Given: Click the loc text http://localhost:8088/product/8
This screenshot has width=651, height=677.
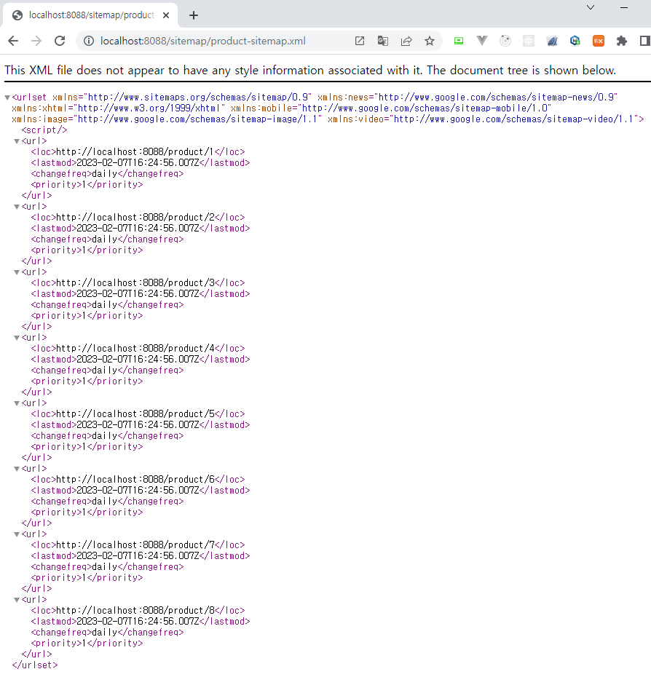Looking at the screenshot, I should 135,611.
